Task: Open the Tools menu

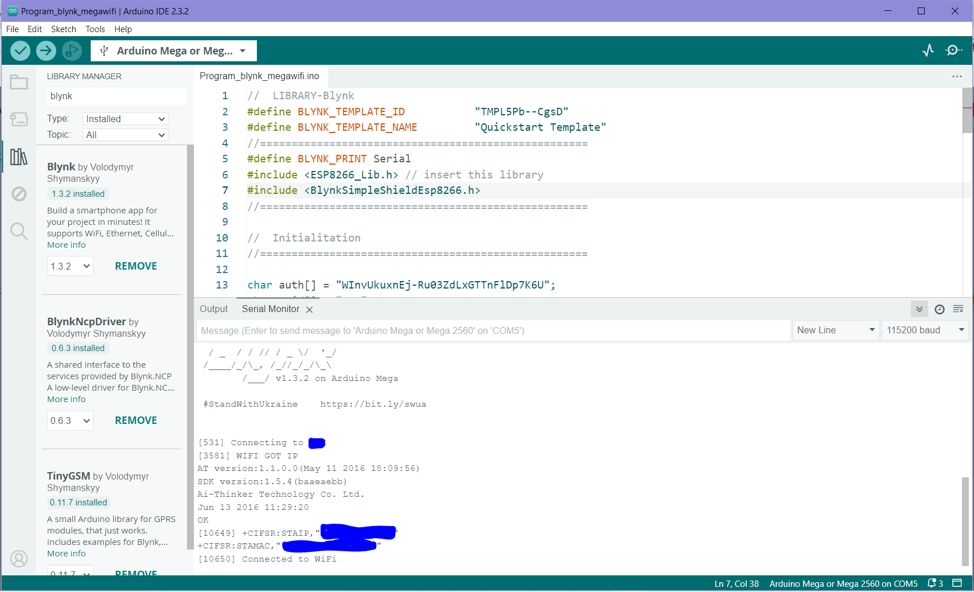Action: pyautogui.click(x=95, y=29)
